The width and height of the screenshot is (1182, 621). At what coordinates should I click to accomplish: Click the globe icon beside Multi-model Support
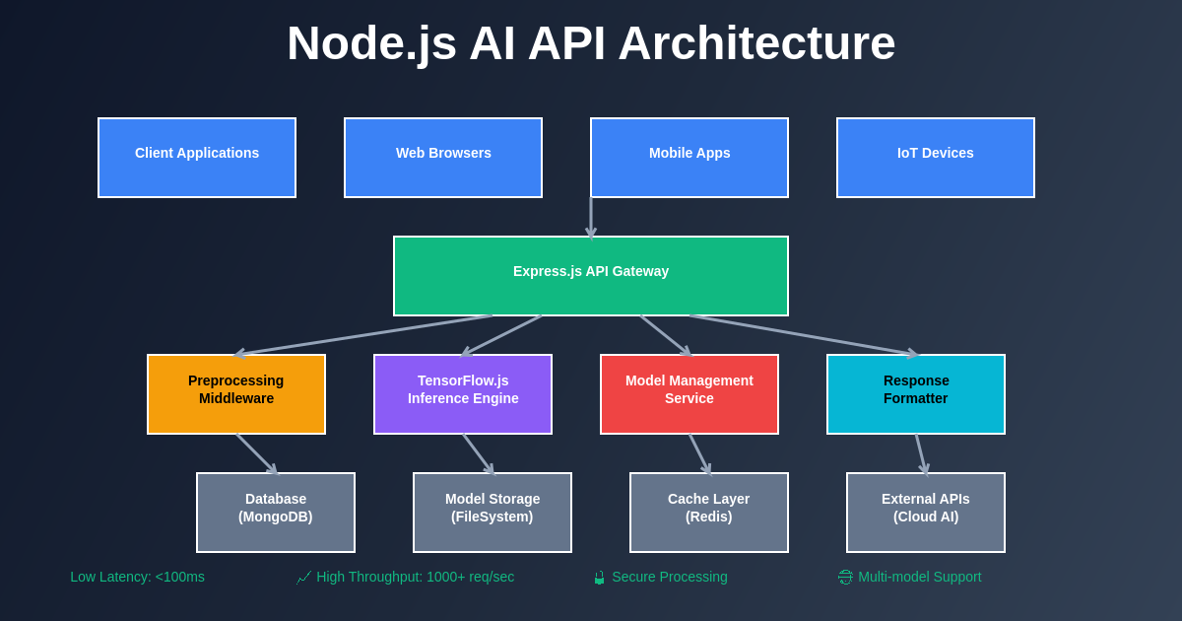845,578
